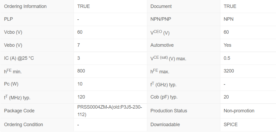Select the VCE (sat) max value 0.5
Screen dimensions: 276x132
pos(227,58)
